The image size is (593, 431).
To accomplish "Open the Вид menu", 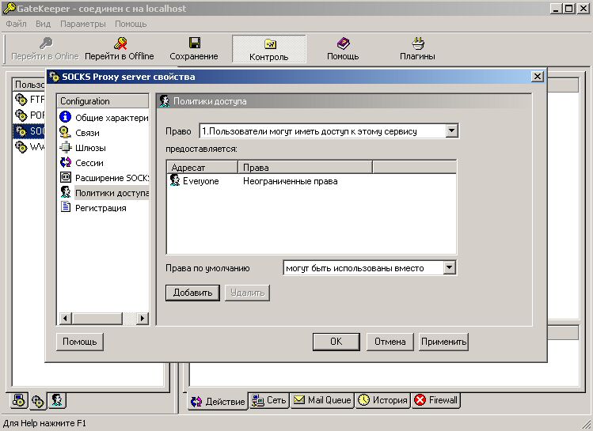I will (x=43, y=24).
